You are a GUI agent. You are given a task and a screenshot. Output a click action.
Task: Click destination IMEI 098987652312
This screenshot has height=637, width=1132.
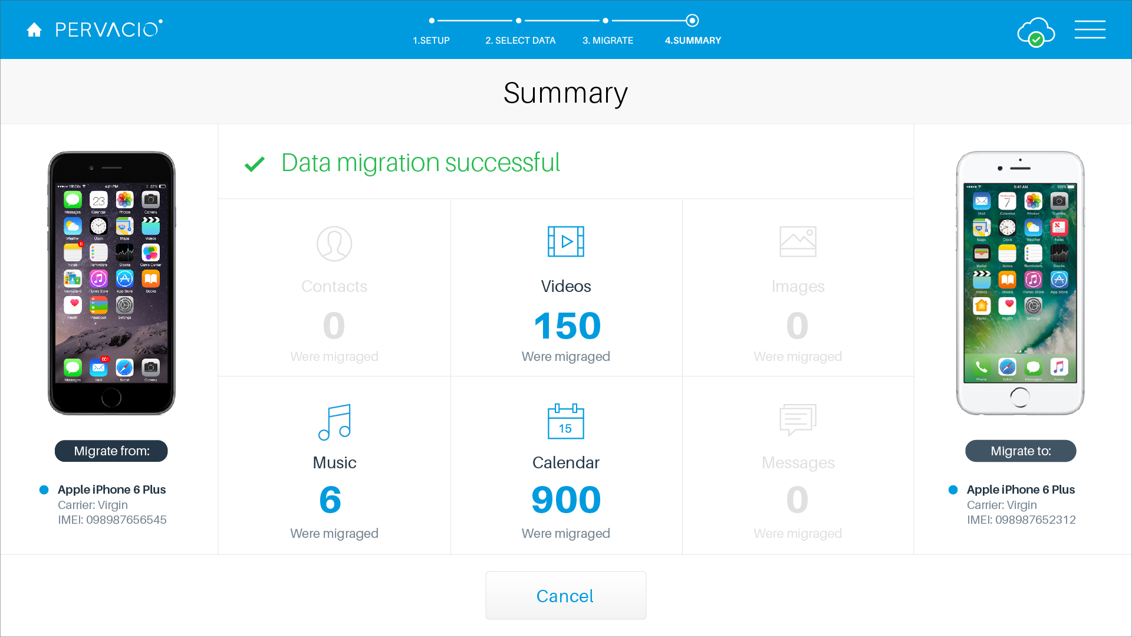[x=1021, y=520]
